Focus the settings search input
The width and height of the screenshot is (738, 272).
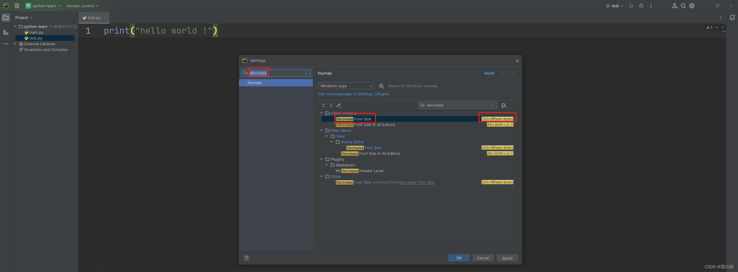coord(276,73)
